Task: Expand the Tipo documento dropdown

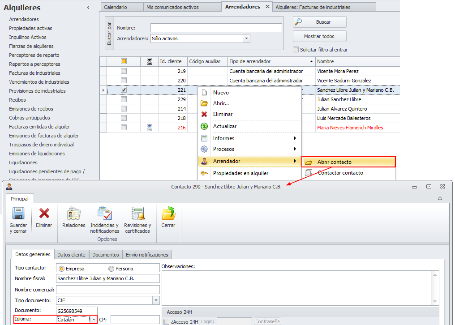Action: click(x=156, y=300)
